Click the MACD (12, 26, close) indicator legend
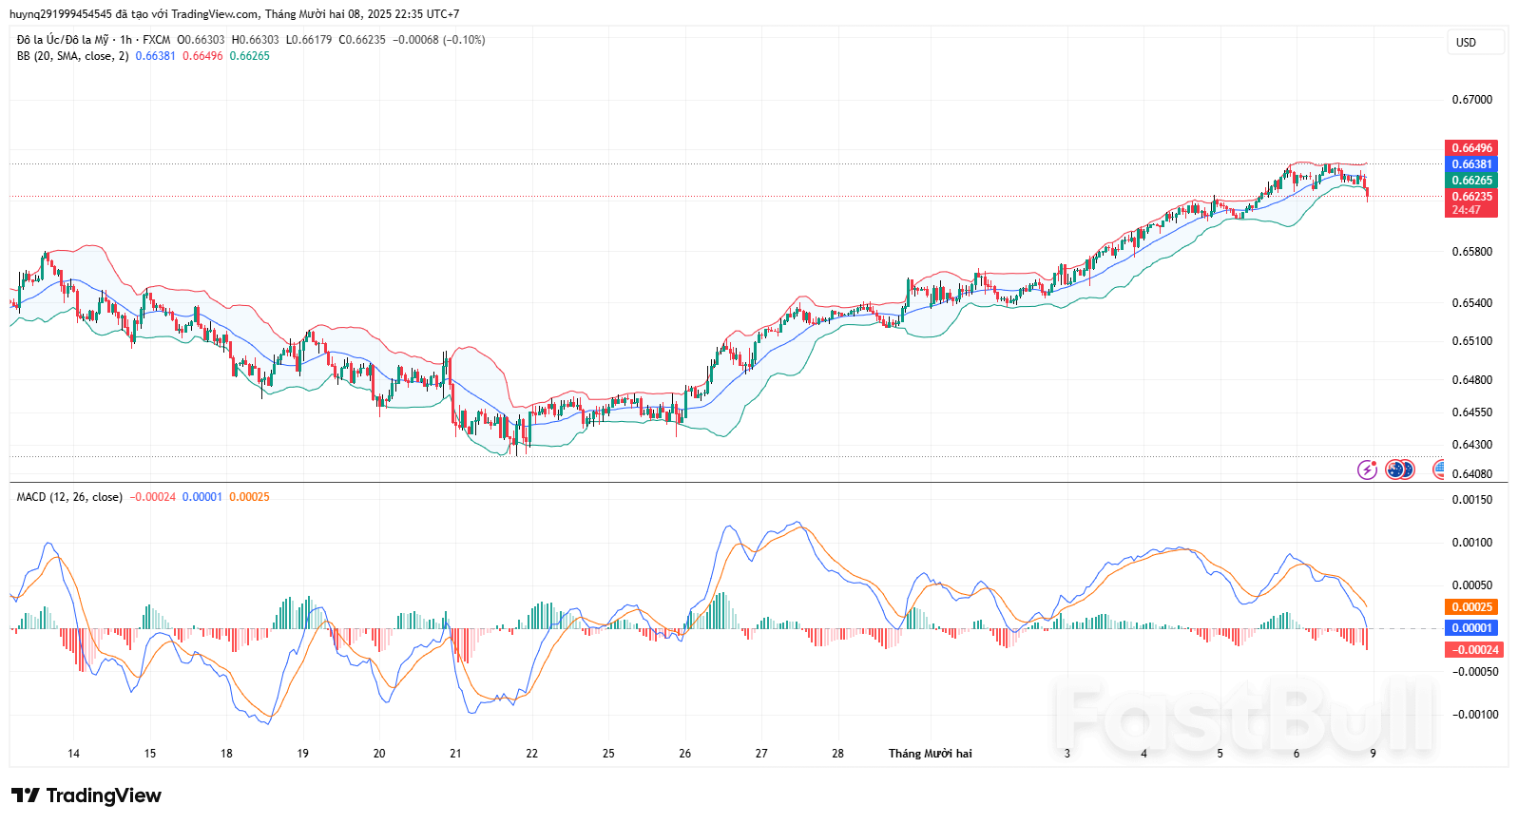 (69, 497)
